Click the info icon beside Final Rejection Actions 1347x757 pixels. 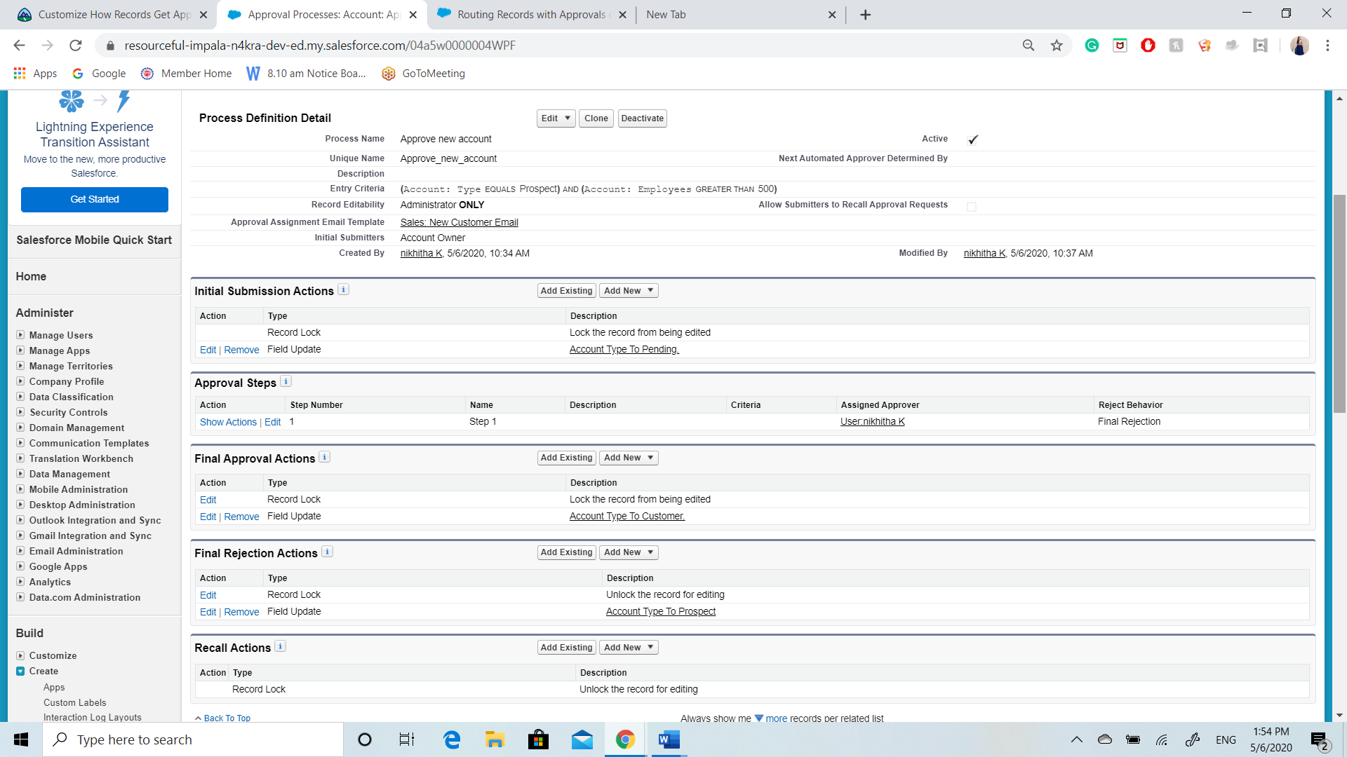327,552
